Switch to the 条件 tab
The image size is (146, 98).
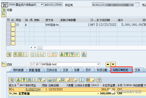tap(88, 70)
